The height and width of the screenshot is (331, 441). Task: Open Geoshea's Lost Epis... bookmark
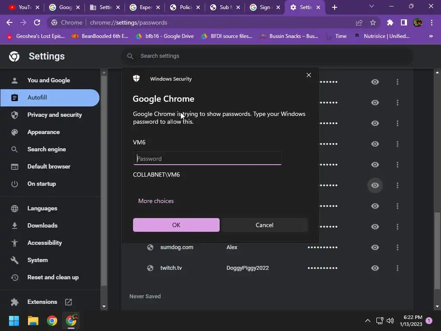tap(35, 36)
